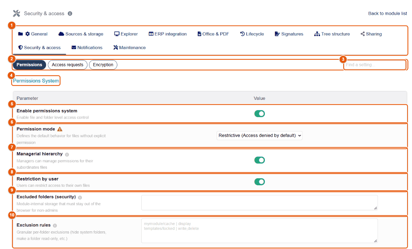Click the info icon beside Managerial hierarchy
Viewport: 412px width, 249px height.
coord(67,154)
